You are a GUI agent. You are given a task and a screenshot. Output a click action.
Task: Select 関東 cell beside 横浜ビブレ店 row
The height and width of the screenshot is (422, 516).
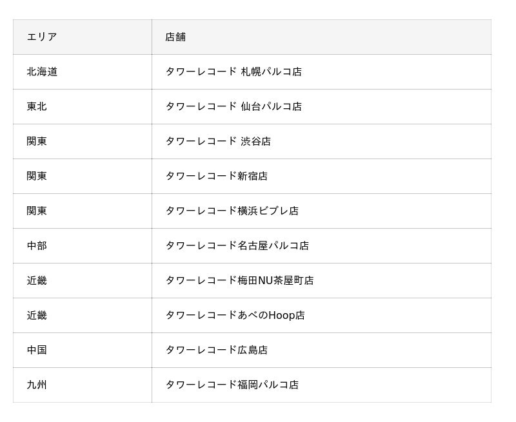(x=37, y=211)
